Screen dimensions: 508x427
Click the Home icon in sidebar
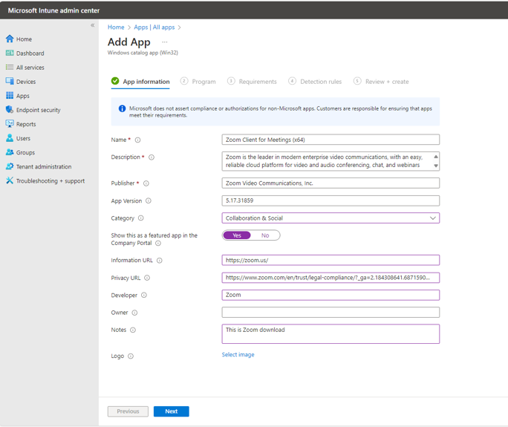point(10,39)
